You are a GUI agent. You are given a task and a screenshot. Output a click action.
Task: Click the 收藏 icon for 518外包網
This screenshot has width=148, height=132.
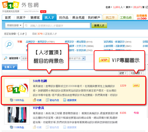(x=35, y=100)
